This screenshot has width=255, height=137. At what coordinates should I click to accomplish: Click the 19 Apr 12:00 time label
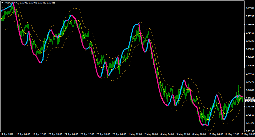[x=39, y=134]
